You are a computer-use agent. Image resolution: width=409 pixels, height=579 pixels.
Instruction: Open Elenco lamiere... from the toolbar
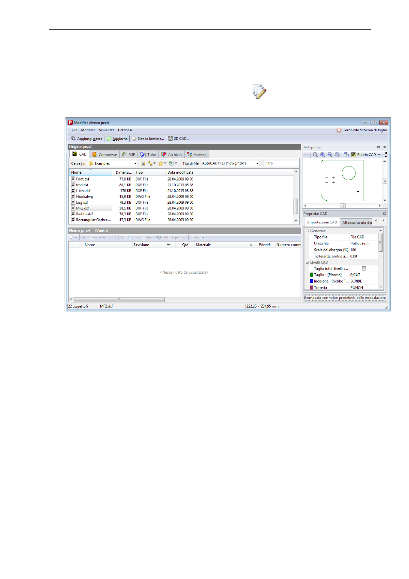click(x=148, y=139)
